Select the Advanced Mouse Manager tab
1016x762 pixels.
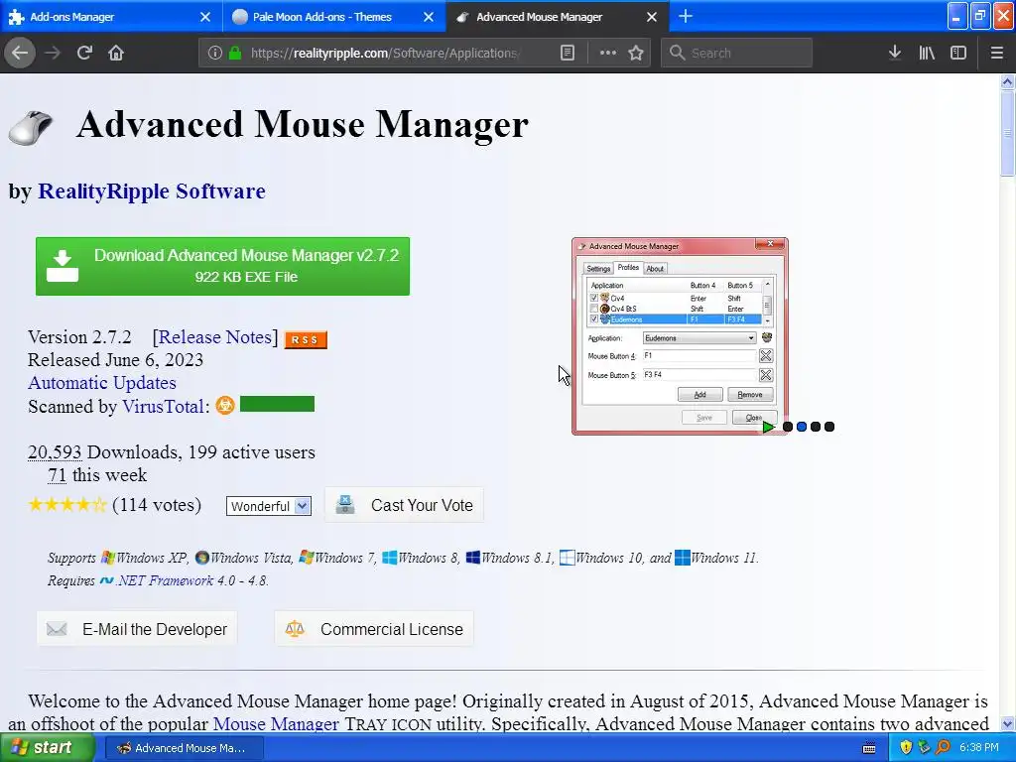(x=558, y=17)
